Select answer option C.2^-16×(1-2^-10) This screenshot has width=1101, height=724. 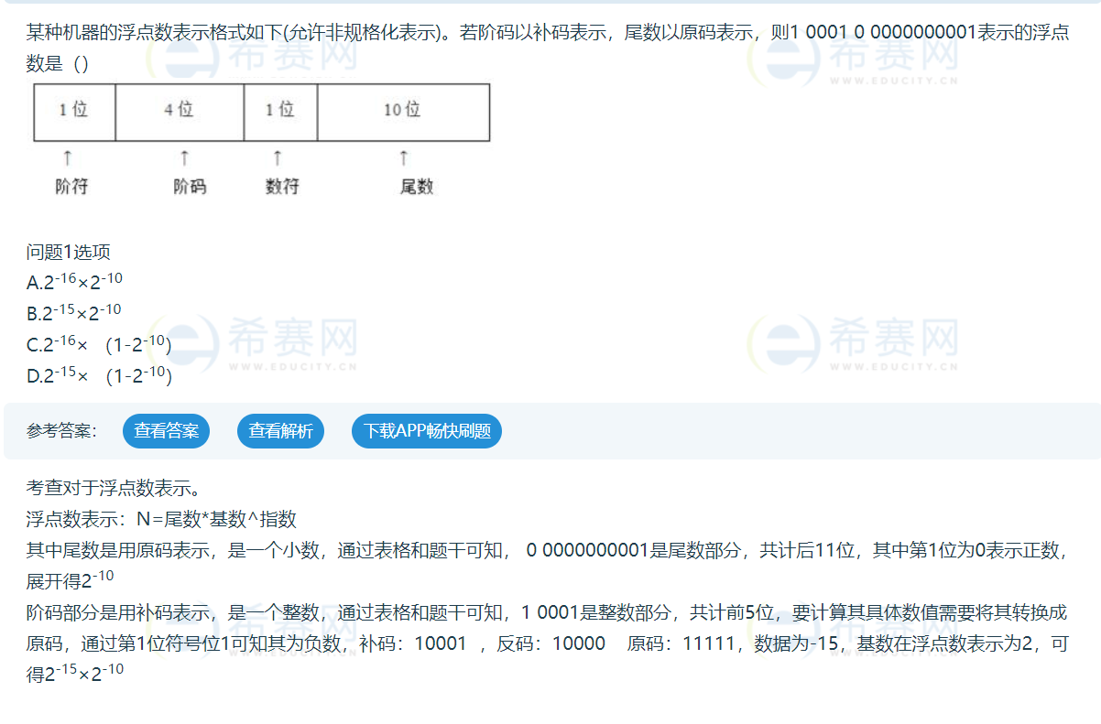100,344
